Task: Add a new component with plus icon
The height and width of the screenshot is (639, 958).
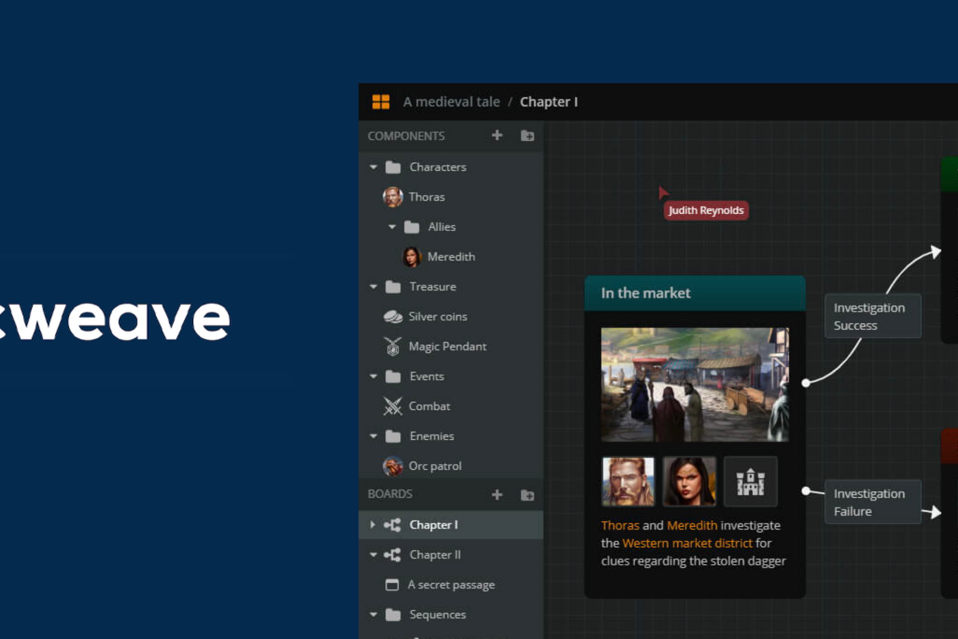Action: [497, 135]
